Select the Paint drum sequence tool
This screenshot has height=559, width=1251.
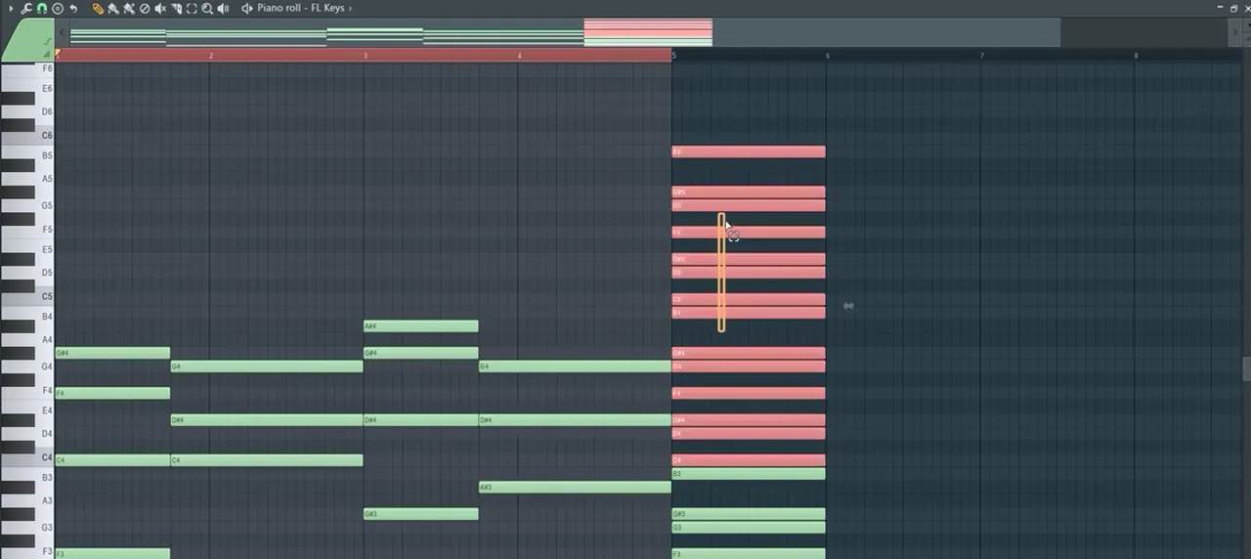pyautogui.click(x=129, y=8)
